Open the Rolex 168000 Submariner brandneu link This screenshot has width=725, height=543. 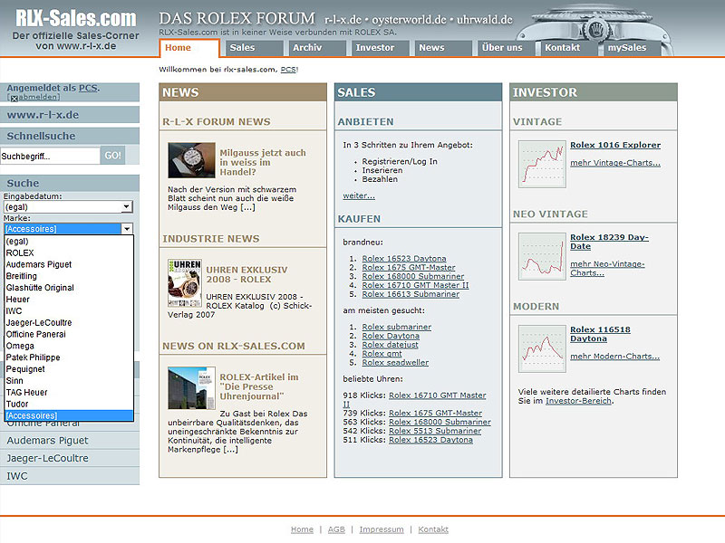pos(413,276)
